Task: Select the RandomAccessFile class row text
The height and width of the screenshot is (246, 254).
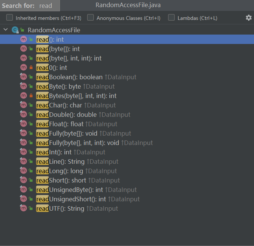Action: (x=54, y=30)
